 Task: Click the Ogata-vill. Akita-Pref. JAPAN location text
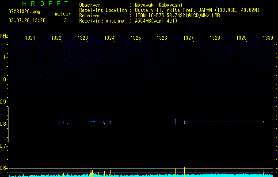(x=197, y=10)
